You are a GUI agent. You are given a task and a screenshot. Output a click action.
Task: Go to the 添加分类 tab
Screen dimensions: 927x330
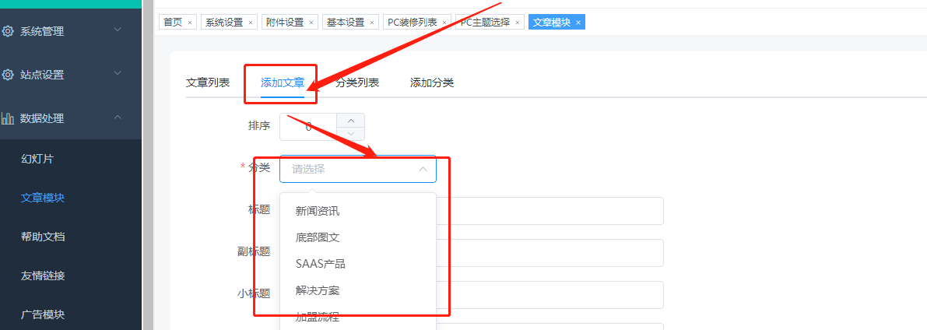tap(432, 82)
